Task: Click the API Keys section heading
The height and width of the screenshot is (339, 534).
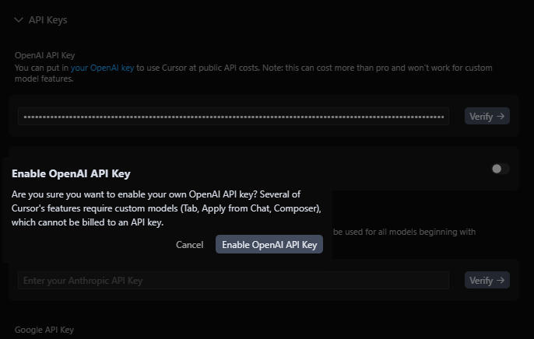Action: tap(47, 20)
